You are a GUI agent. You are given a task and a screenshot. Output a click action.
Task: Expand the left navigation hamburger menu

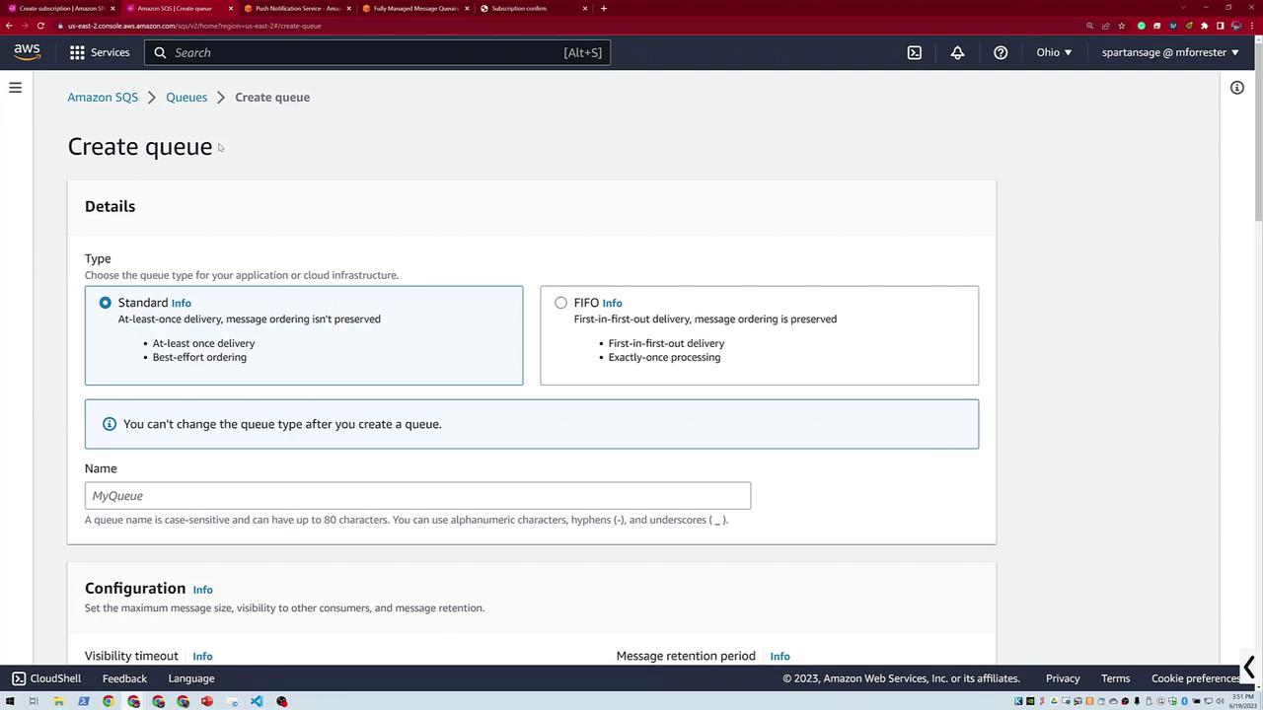(x=15, y=88)
